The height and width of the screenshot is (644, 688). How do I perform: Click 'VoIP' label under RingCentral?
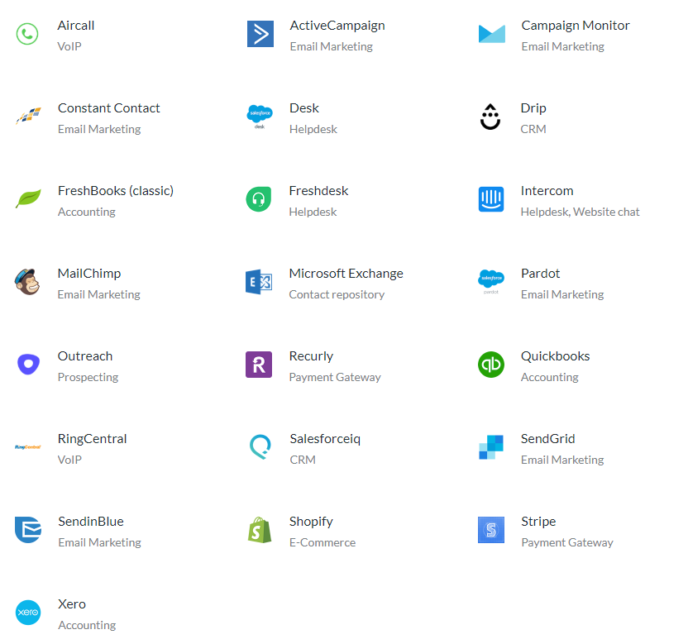point(69,460)
